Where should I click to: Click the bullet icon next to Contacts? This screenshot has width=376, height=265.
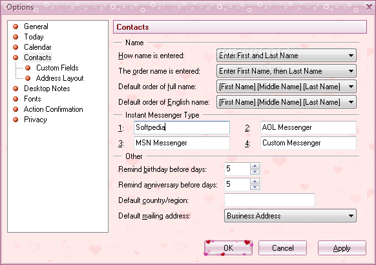click(16, 58)
